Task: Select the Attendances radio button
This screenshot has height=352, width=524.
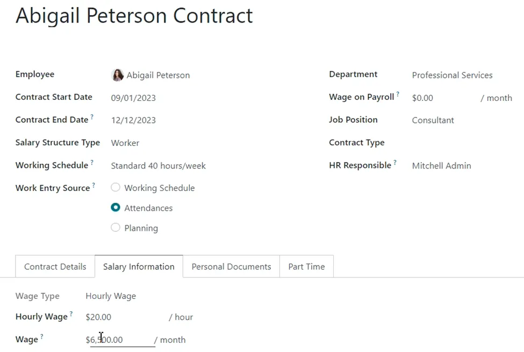Action: 116,208
